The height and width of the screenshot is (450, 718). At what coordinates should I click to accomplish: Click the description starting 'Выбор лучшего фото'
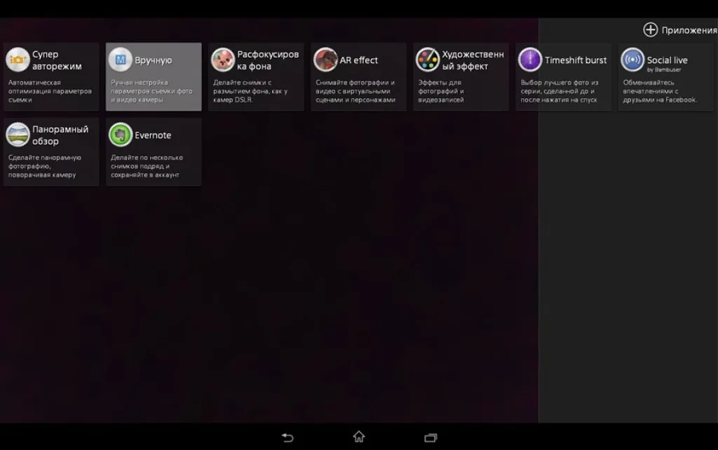pos(559,91)
